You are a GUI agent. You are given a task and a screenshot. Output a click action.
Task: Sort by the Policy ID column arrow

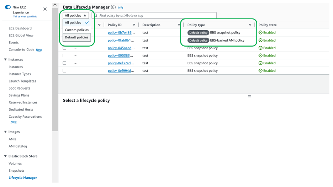pos(134,25)
